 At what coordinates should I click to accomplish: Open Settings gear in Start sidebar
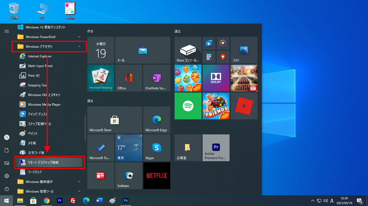coord(7,176)
